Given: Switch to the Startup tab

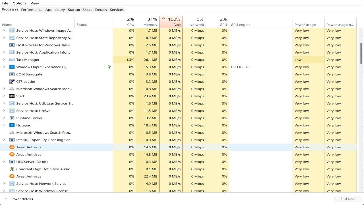Looking at the screenshot, I should (74, 10).
